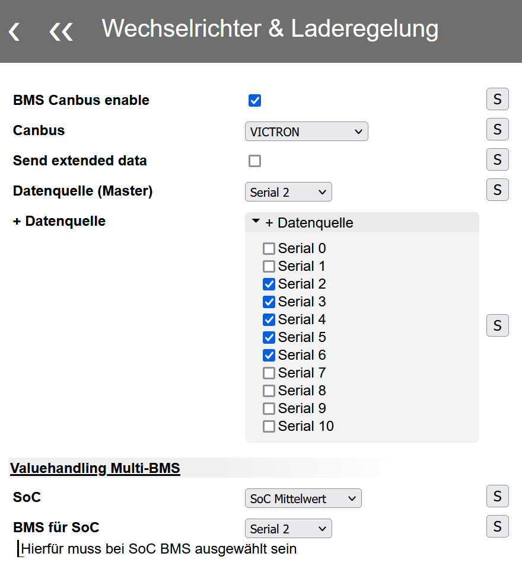Open the Datenquelle (Master) Serial 2 dropdown
522x566 pixels.
pyautogui.click(x=288, y=192)
